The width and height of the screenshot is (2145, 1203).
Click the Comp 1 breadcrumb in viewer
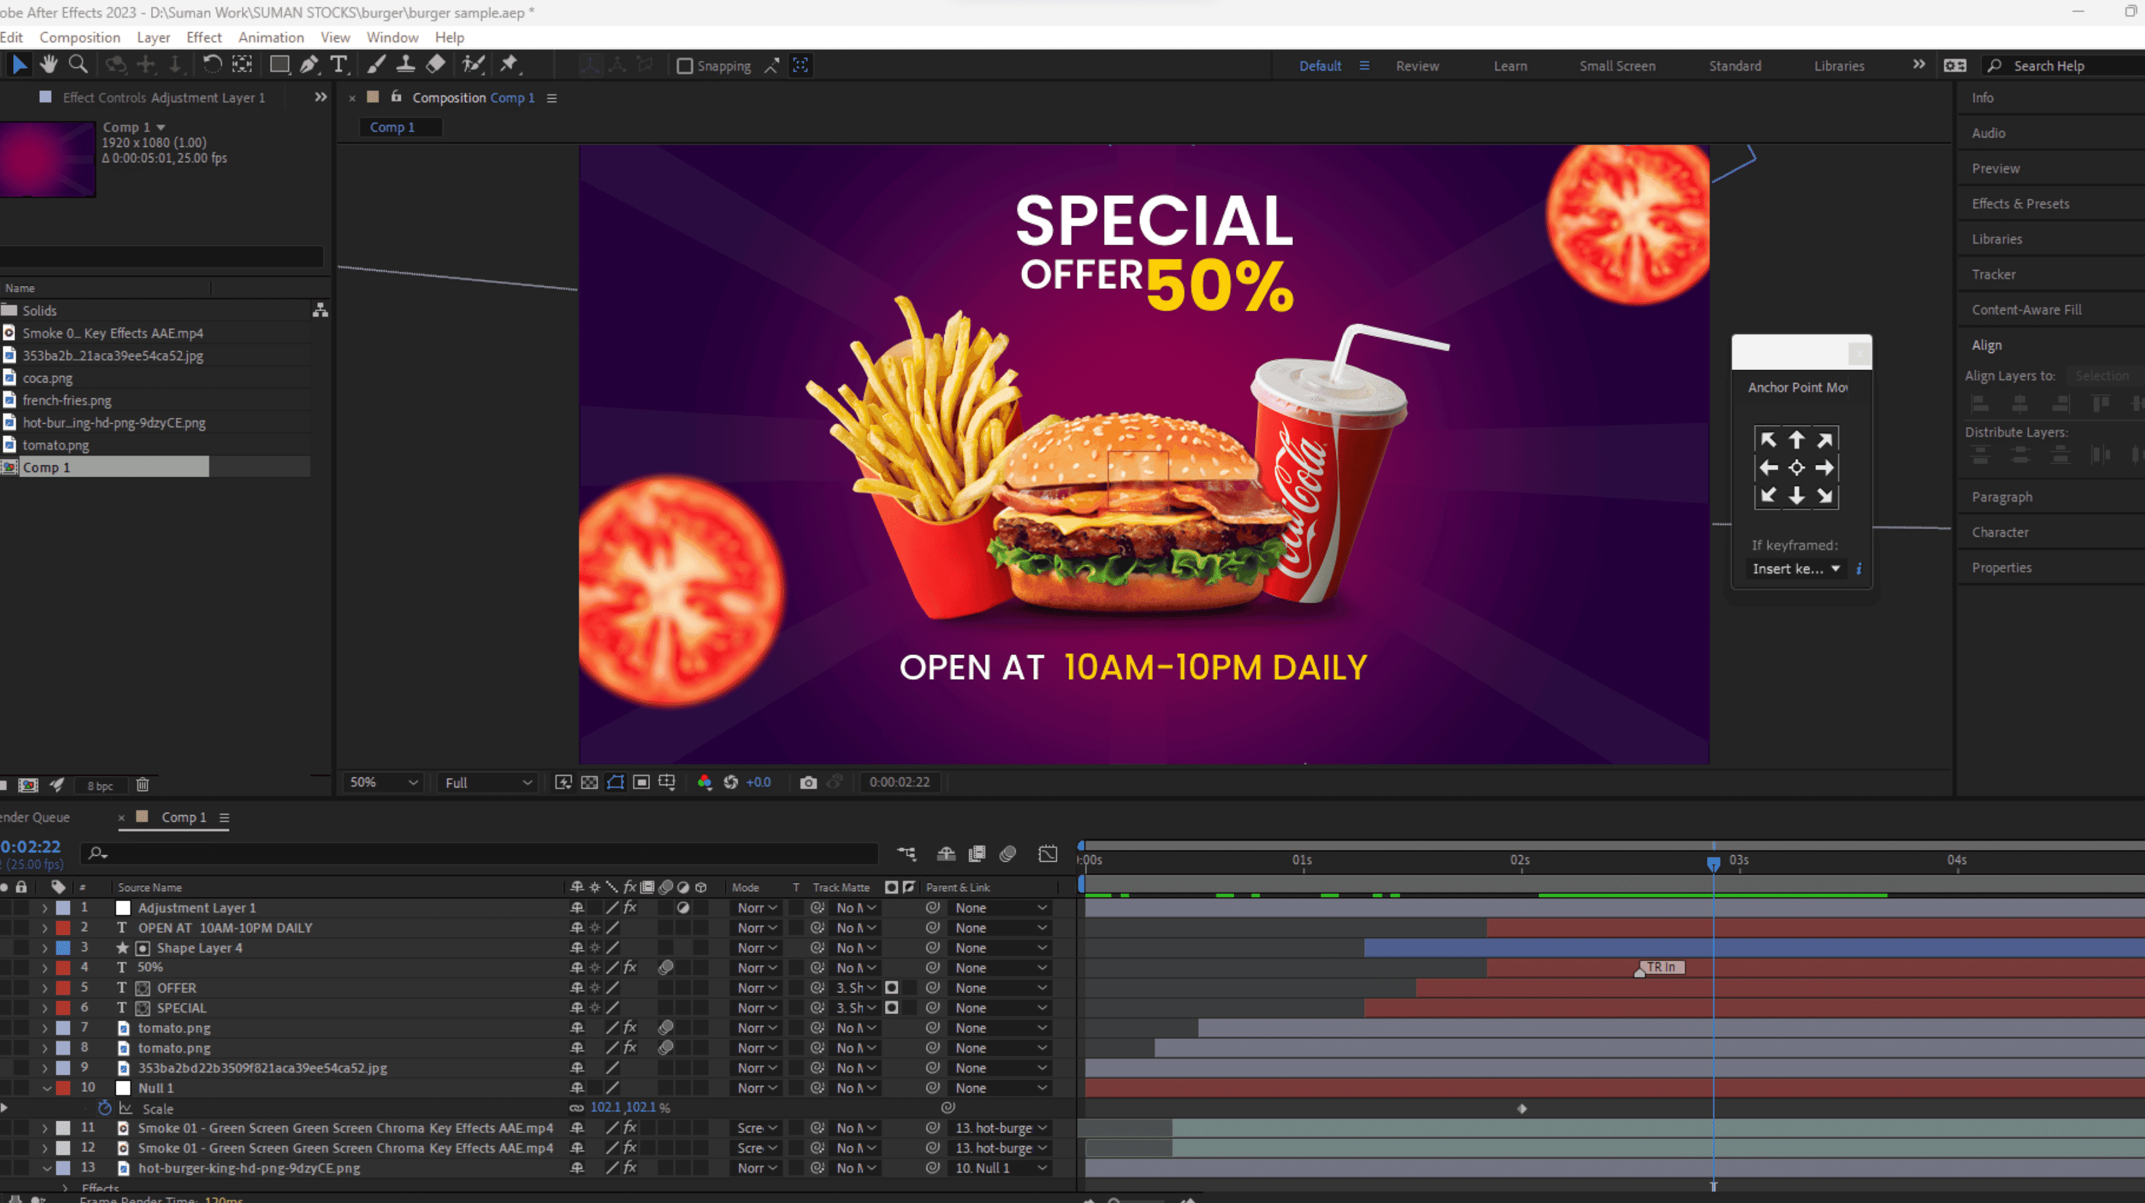click(400, 127)
